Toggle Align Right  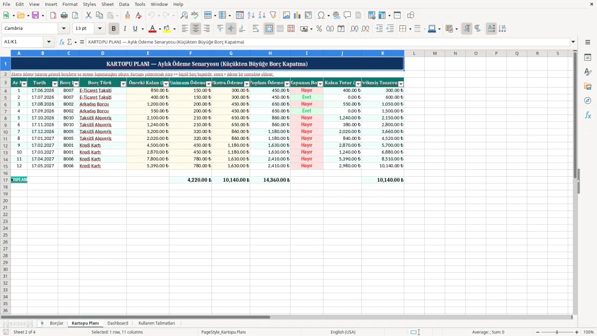point(207,29)
